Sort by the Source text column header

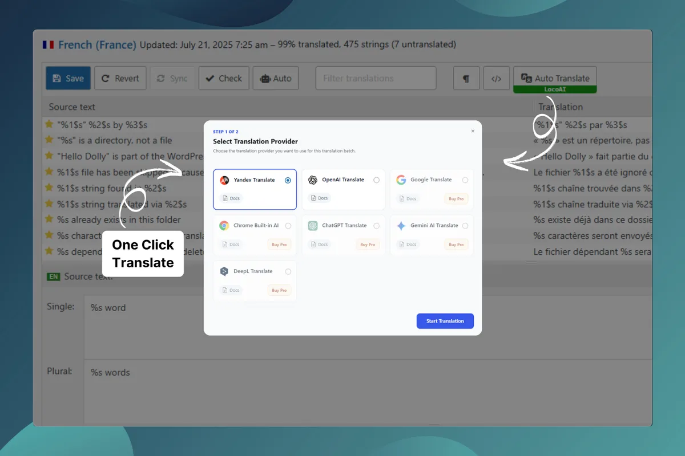click(72, 107)
